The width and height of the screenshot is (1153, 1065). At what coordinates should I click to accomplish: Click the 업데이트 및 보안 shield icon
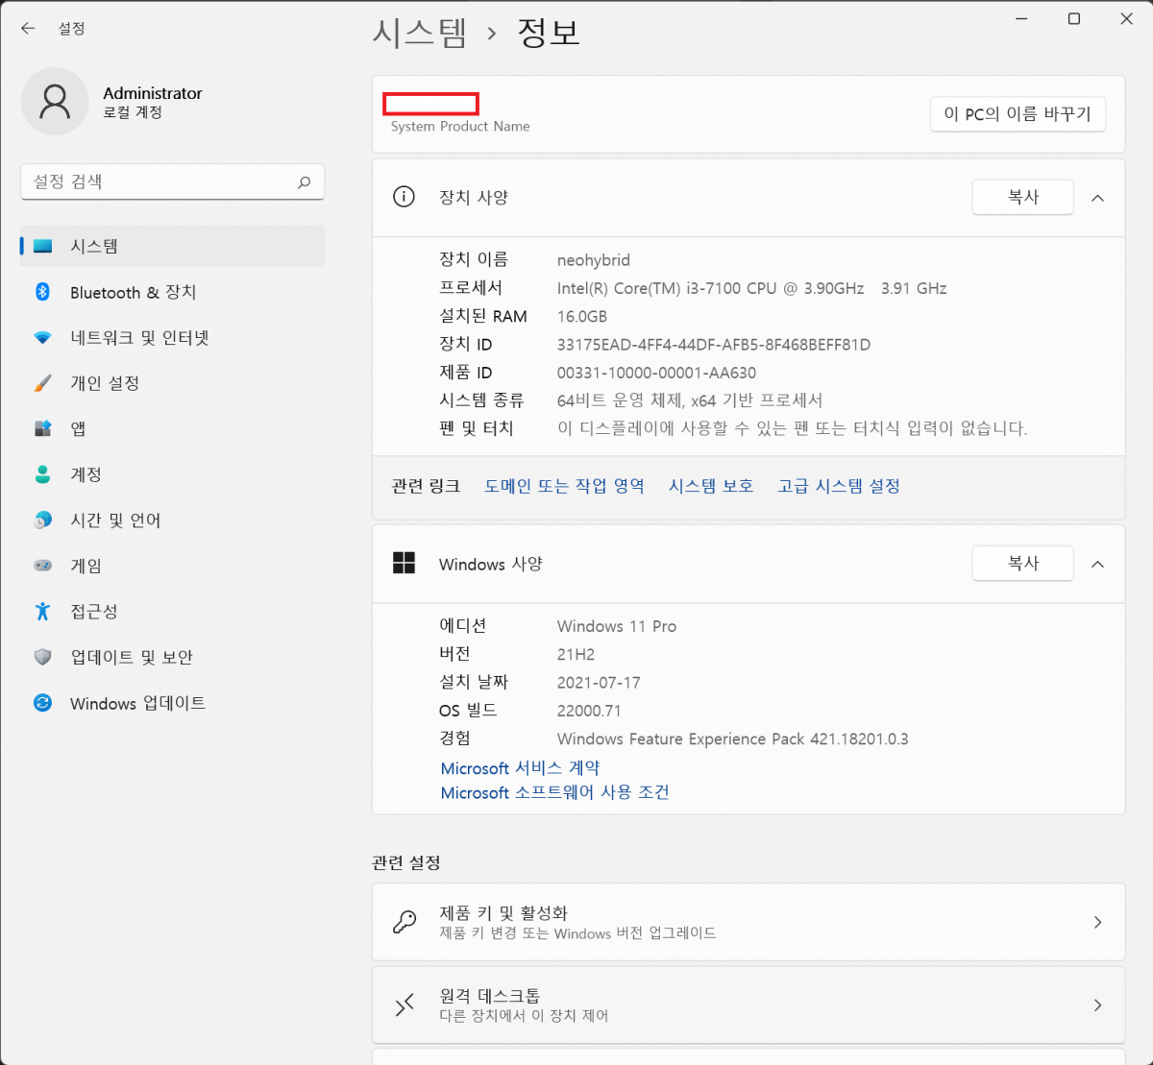coord(42,657)
